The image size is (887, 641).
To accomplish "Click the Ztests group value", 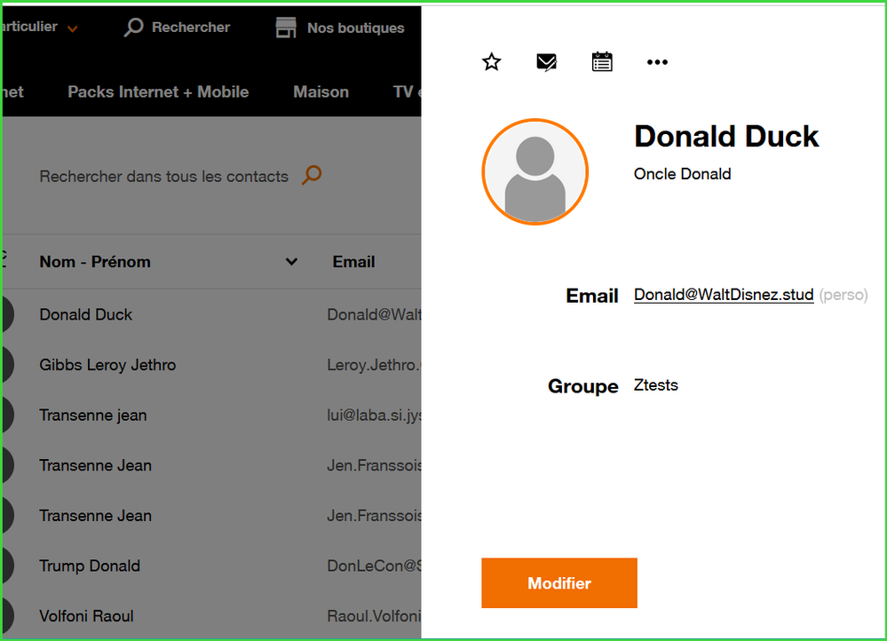I will pyautogui.click(x=655, y=385).
